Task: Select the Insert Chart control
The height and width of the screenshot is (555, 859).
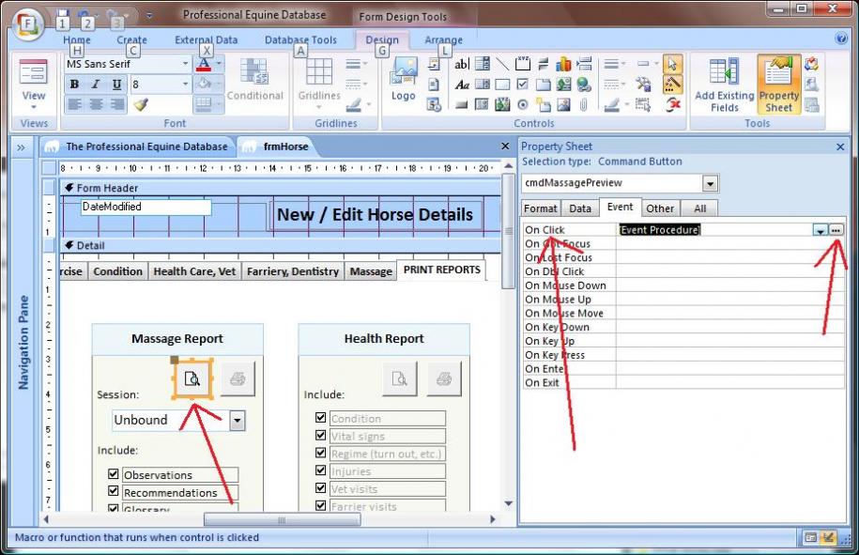Action: (x=563, y=64)
